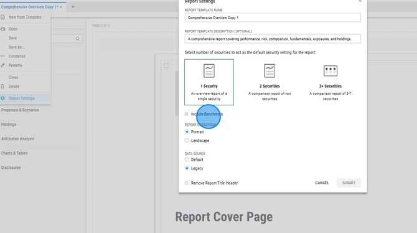
Task: Select Landscape orientation
Action: pyautogui.click(x=187, y=140)
